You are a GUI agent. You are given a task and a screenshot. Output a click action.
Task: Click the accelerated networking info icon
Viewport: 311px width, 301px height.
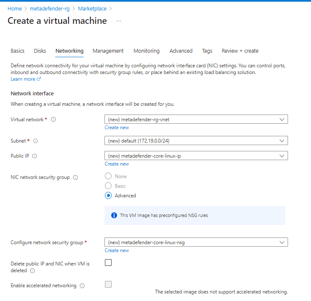82,286
